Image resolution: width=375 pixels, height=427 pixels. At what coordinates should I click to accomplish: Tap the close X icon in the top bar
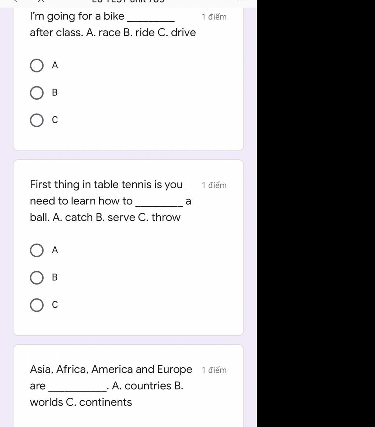[x=41, y=1]
